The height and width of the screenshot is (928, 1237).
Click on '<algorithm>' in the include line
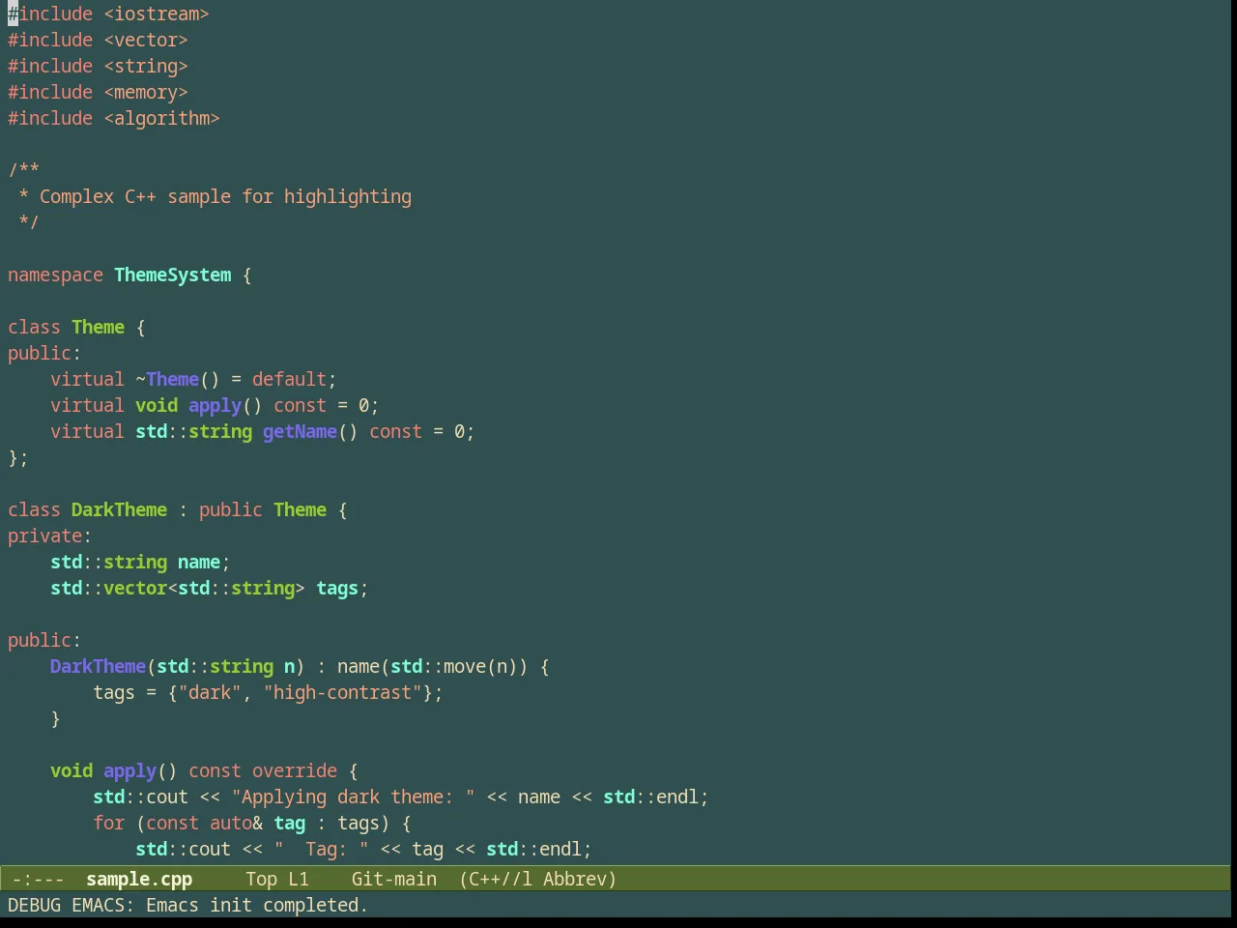[161, 118]
